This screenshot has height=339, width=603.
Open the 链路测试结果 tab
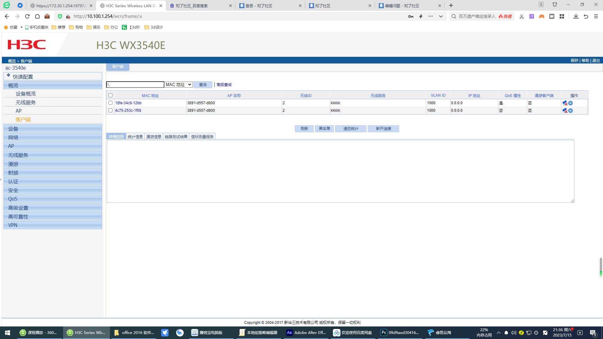coord(176,137)
